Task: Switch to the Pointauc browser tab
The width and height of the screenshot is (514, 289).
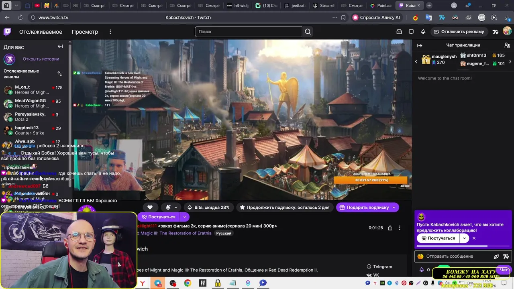Action: [380, 6]
